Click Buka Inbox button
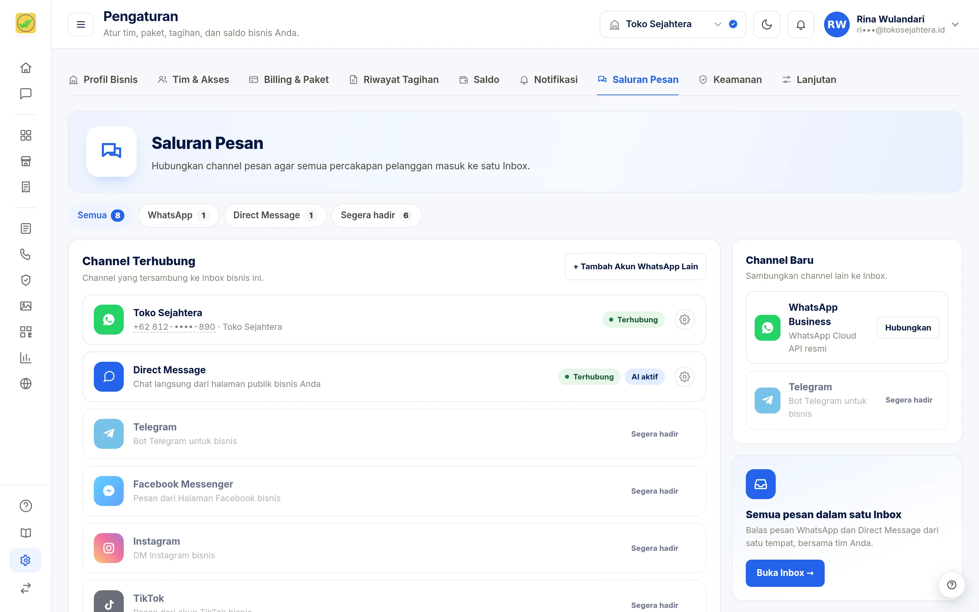Viewport: 979px width, 612px height. click(785, 573)
